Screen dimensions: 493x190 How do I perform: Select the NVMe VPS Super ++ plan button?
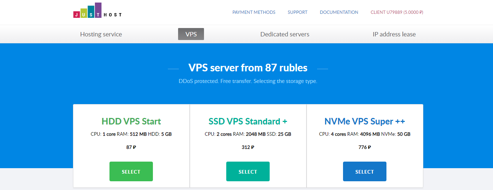[x=365, y=171]
